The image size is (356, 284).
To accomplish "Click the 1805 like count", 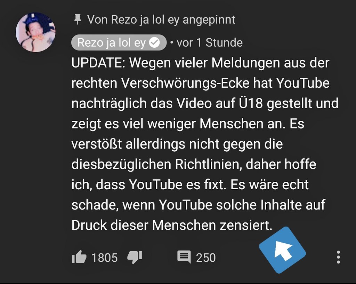I will pos(104,258).
